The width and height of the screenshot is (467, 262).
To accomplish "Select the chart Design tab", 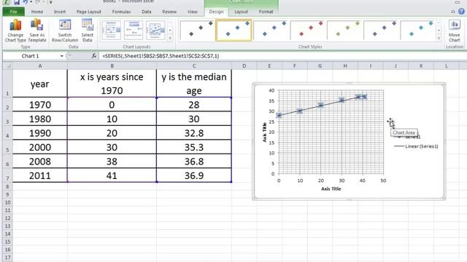I will click(216, 12).
